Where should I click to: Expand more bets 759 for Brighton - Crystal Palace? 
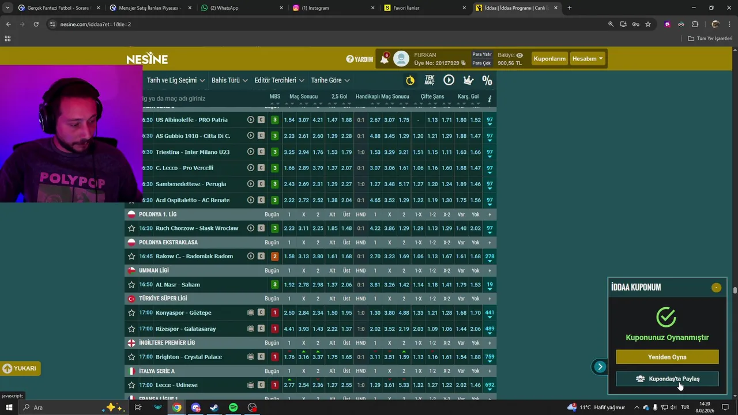pyautogui.click(x=490, y=358)
